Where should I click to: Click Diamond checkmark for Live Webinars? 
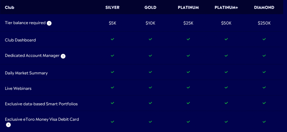pyautogui.click(x=264, y=88)
